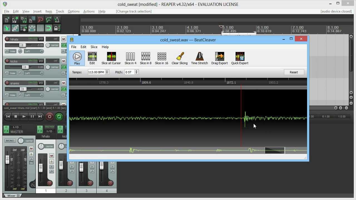Apply Slice in 4 in BeatCleaver
This screenshot has width=356, height=200.
pyautogui.click(x=130, y=58)
